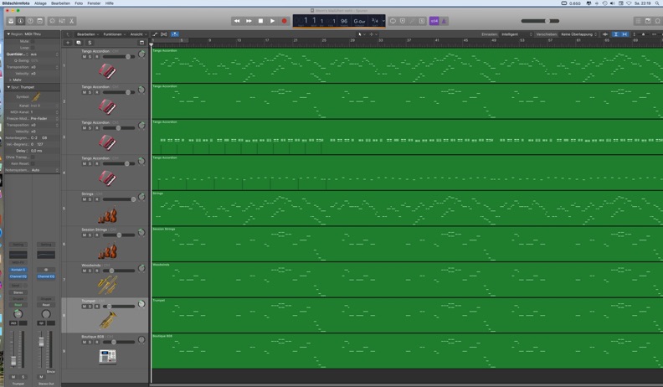This screenshot has width=663, height=387.
Task: Open the Ablage menu in menu bar
Action: pyautogui.click(x=40, y=3)
